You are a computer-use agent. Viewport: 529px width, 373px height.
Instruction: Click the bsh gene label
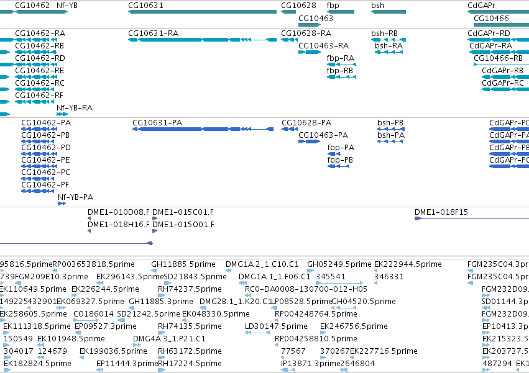[x=377, y=6]
